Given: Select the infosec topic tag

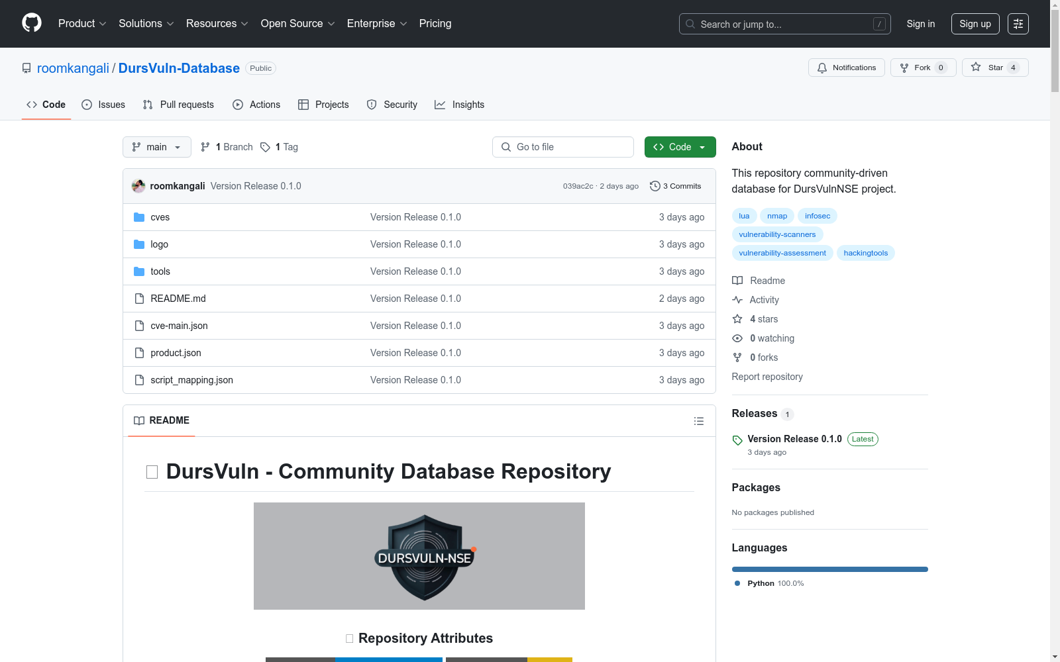Looking at the screenshot, I should point(818,216).
